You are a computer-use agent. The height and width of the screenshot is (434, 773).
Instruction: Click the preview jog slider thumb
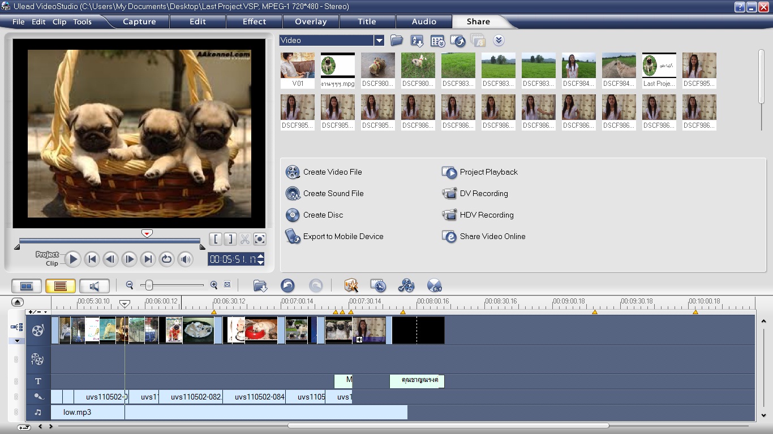click(x=147, y=233)
